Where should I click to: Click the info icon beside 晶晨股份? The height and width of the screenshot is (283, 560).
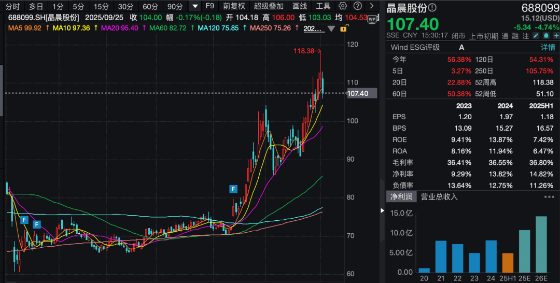pyautogui.click(x=432, y=8)
